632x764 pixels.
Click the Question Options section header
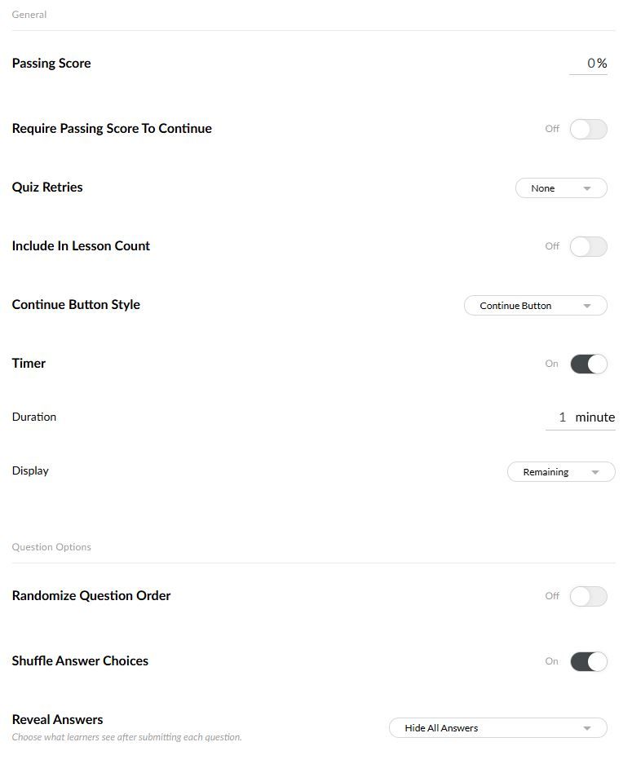[51, 547]
